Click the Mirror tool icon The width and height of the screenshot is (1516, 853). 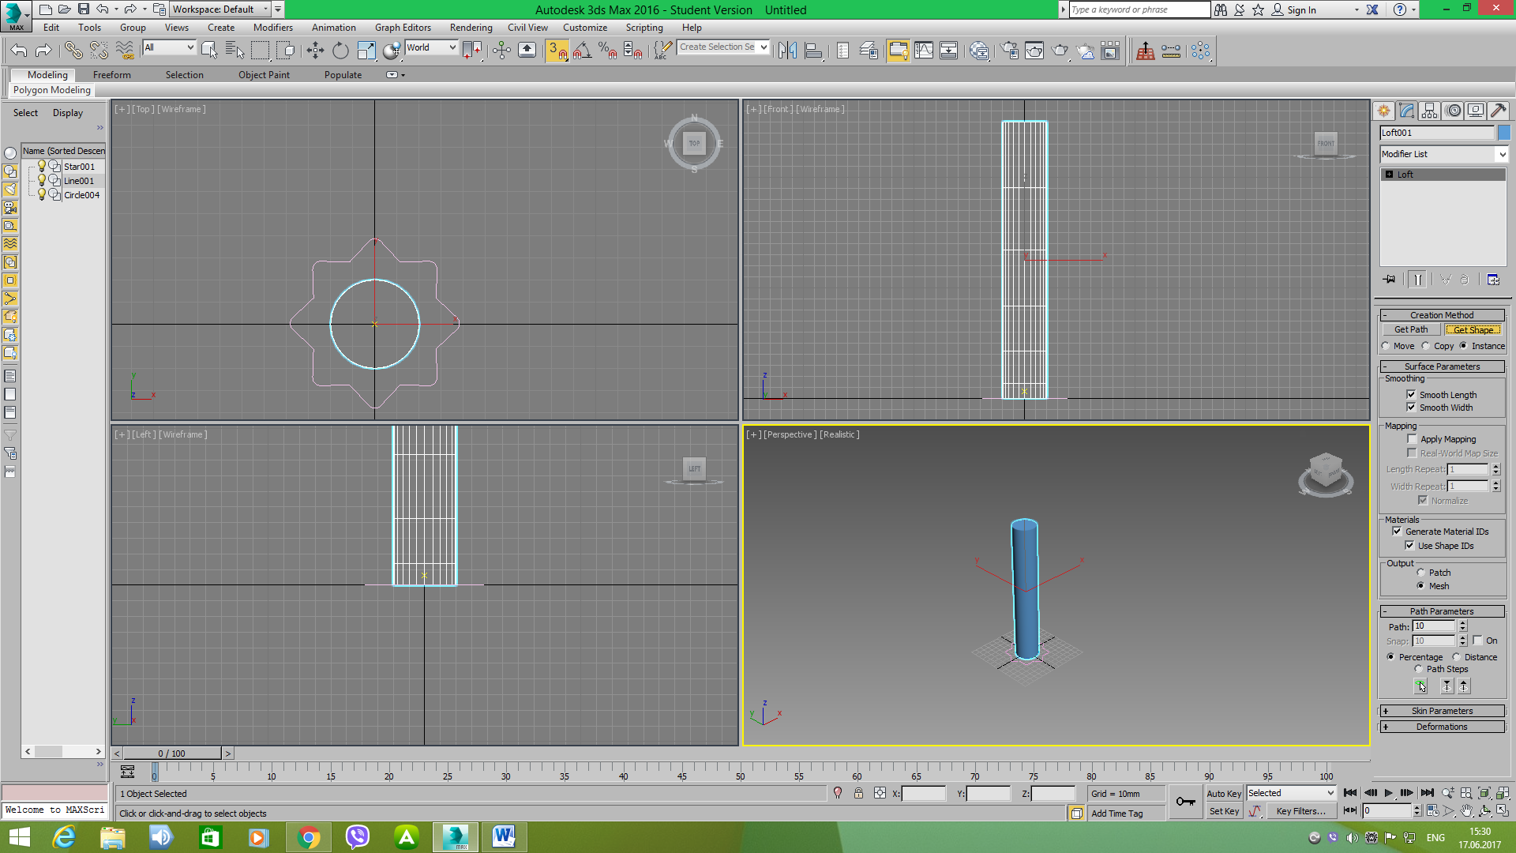(x=787, y=51)
